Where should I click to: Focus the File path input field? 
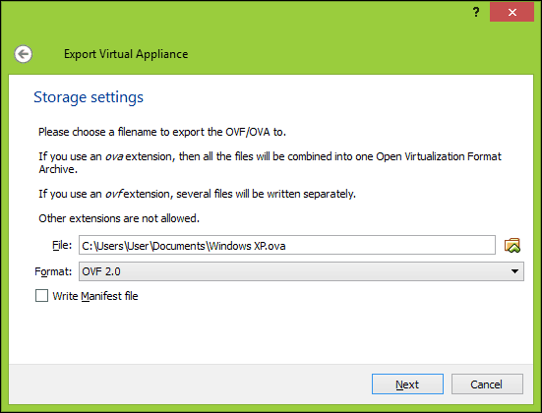[287, 245]
